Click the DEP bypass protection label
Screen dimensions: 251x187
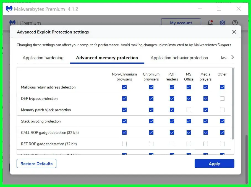39,98
